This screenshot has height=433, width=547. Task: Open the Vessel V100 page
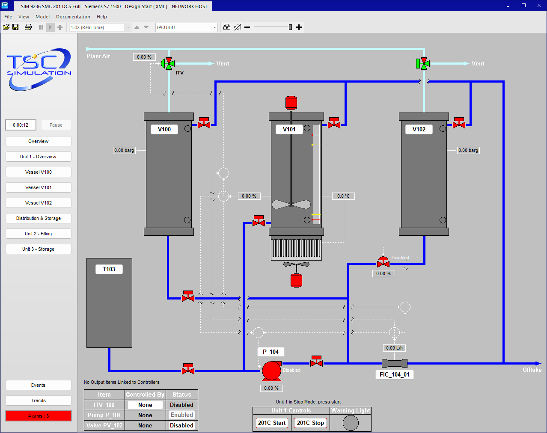(39, 172)
